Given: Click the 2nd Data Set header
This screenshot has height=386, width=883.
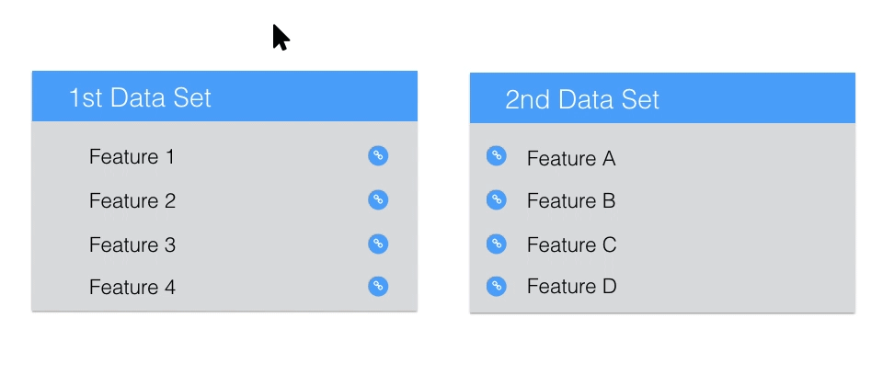Looking at the screenshot, I should coord(582,99).
